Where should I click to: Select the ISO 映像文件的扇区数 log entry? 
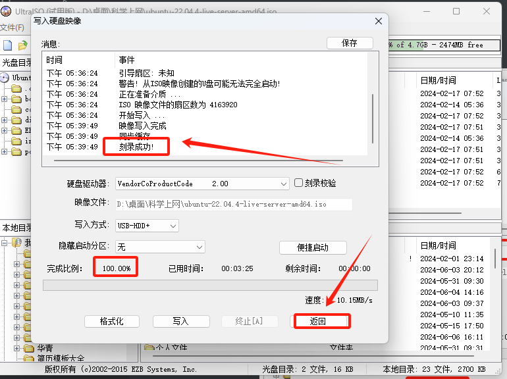click(x=178, y=105)
